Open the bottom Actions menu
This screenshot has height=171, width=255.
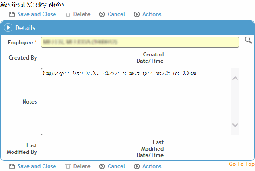[x=152, y=166]
